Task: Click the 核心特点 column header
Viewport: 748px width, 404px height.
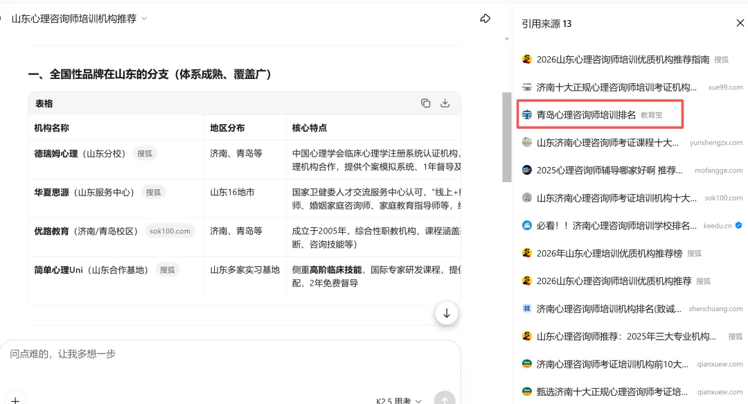Action: 310,128
